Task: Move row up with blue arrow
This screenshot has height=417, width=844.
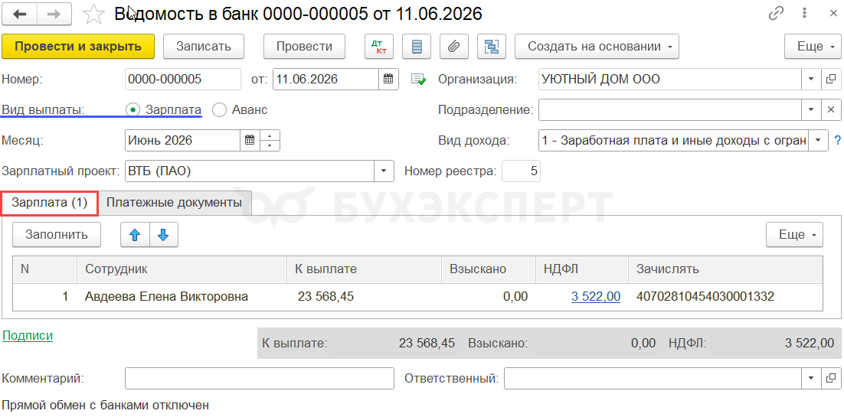Action: tap(135, 235)
